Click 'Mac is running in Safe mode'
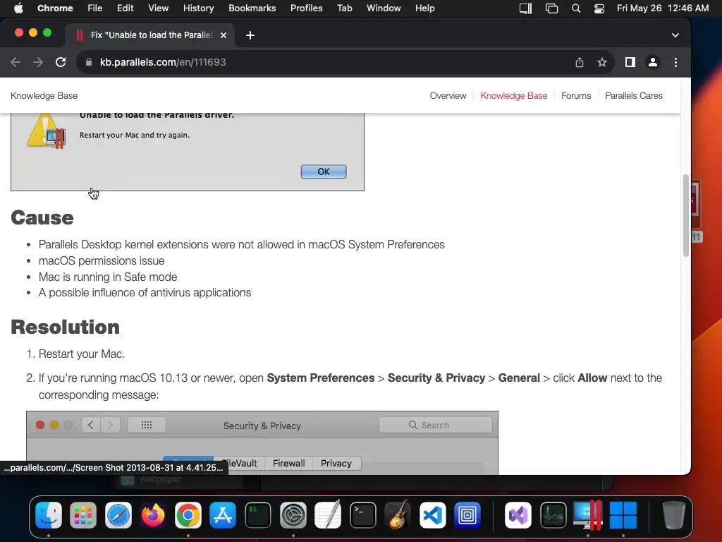Viewport: 722px width, 542px height. 108,277
